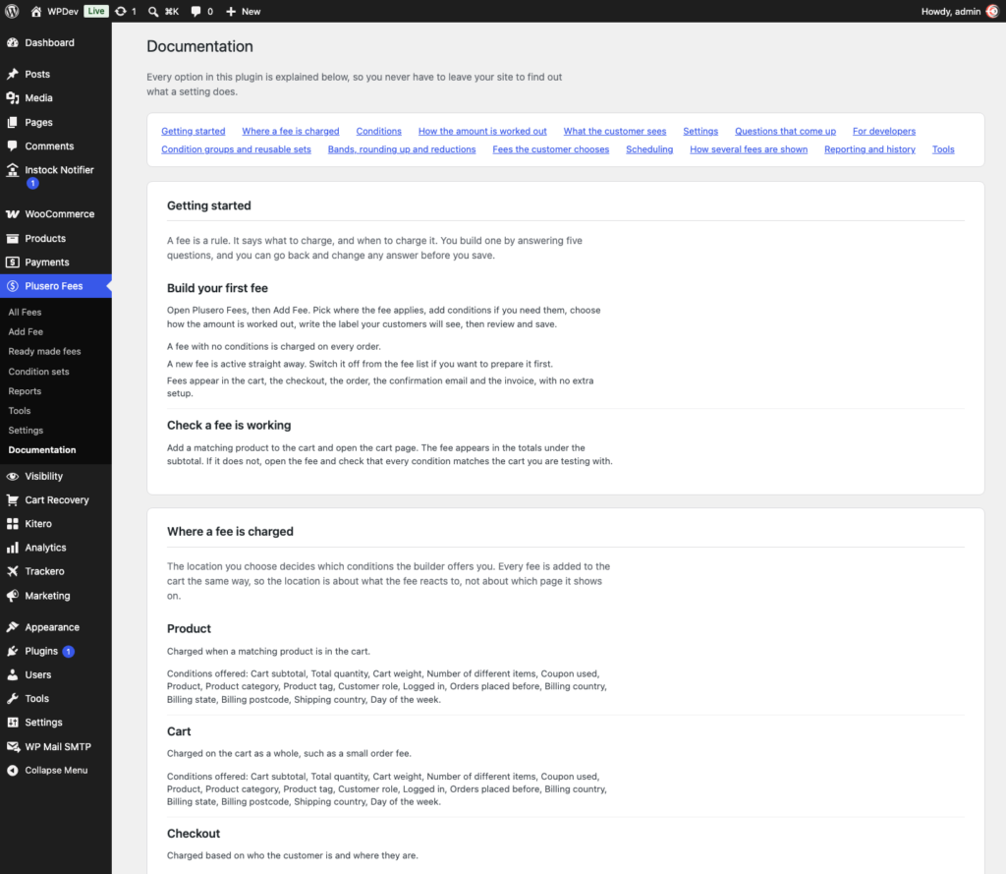1006x874 pixels.
Task: Click the Tools wrench icon in main menu
Action: pyautogui.click(x=12, y=698)
